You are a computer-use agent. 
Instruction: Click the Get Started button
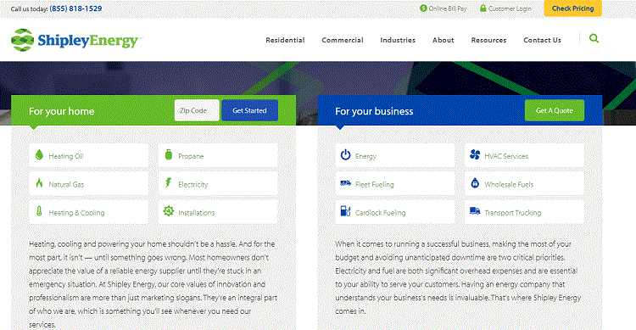(249, 110)
